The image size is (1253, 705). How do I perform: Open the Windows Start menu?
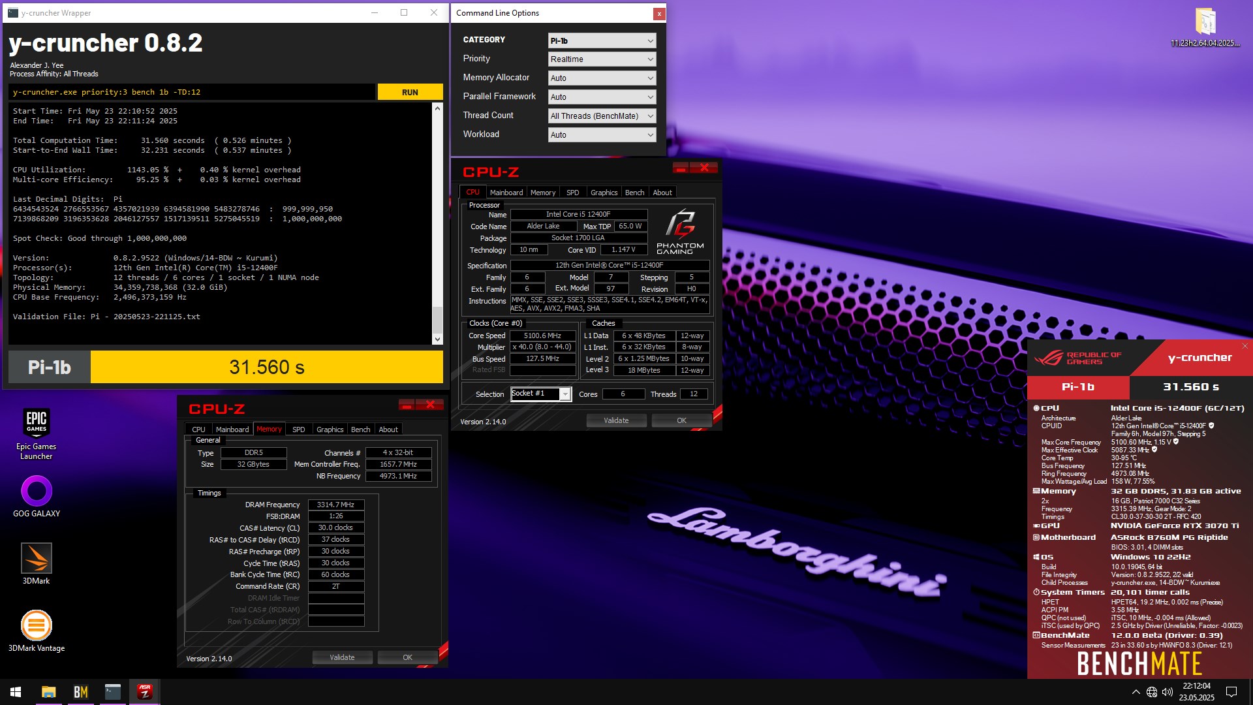coord(16,692)
